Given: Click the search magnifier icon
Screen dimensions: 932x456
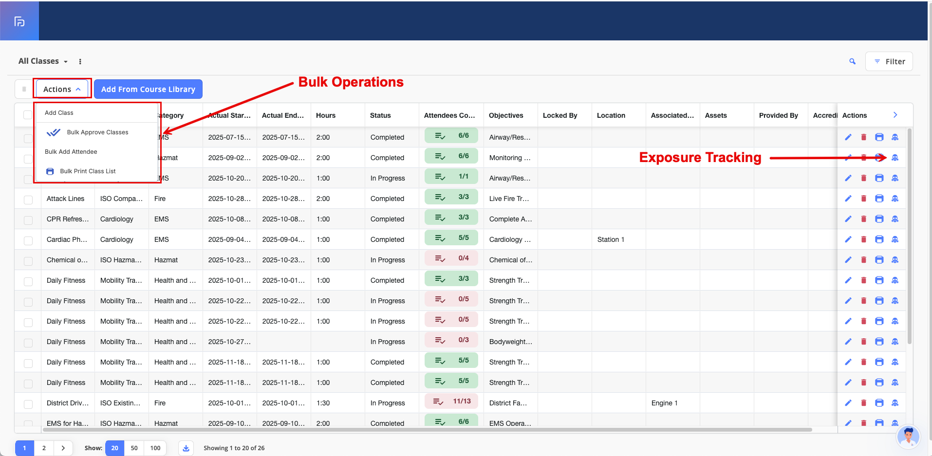Looking at the screenshot, I should click(852, 61).
